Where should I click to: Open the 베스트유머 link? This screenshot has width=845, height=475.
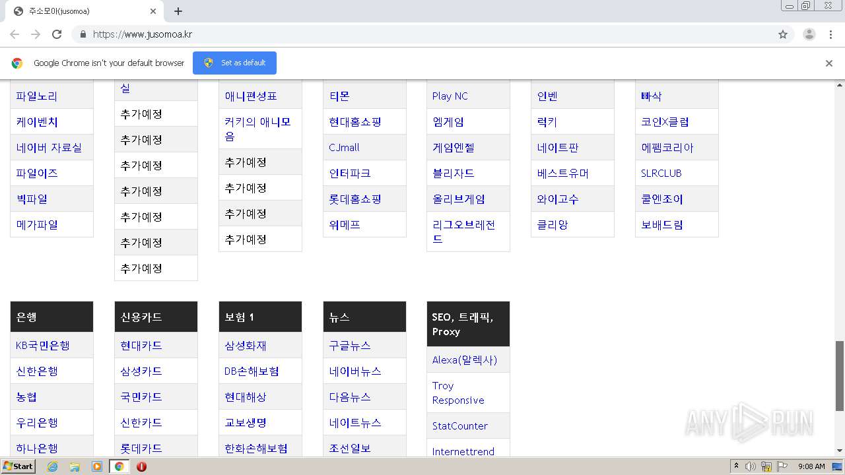563,174
